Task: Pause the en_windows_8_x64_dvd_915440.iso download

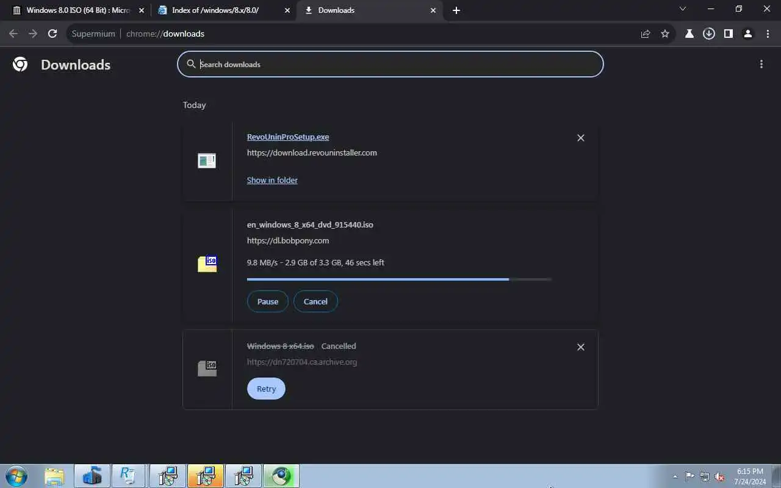Action: 268,301
